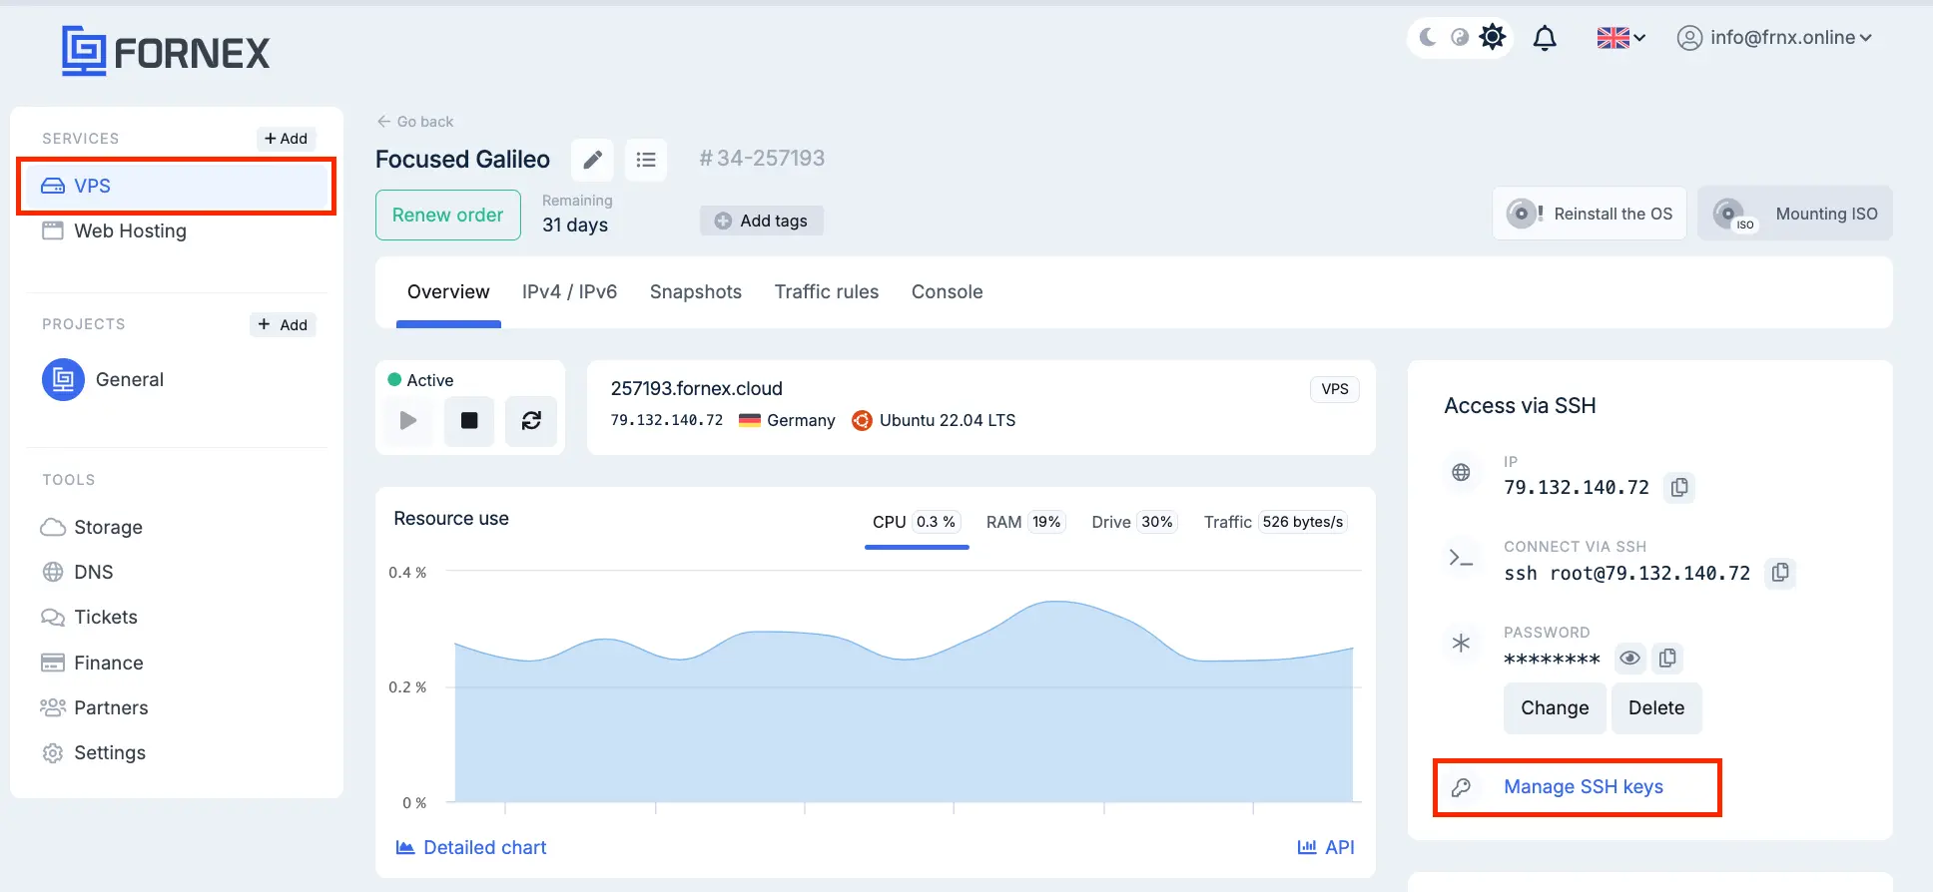
Task: Open Partners section
Action: coord(95,707)
